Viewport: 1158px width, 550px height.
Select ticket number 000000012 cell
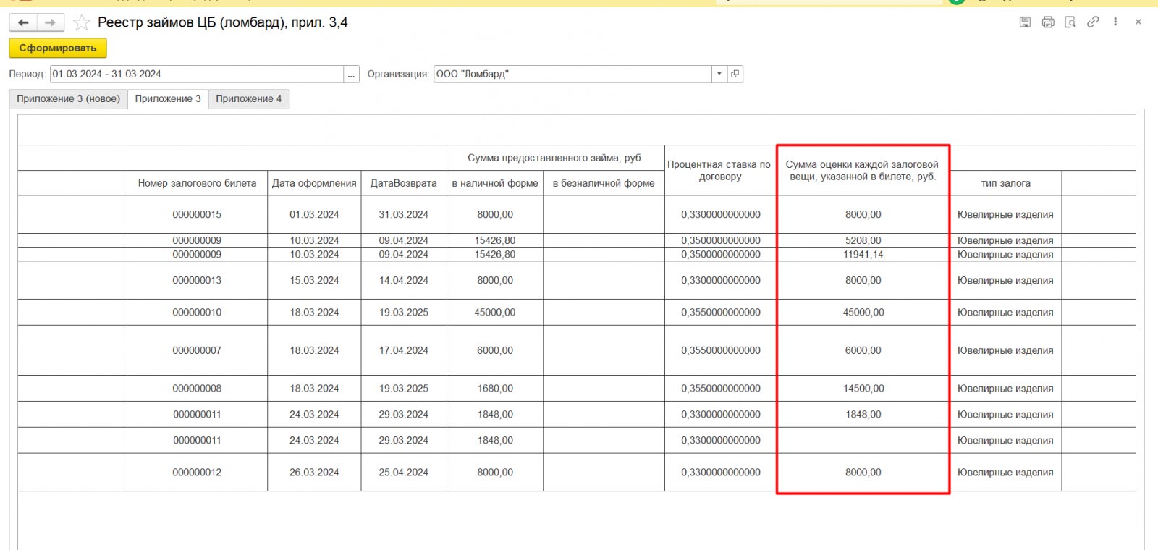click(x=197, y=473)
